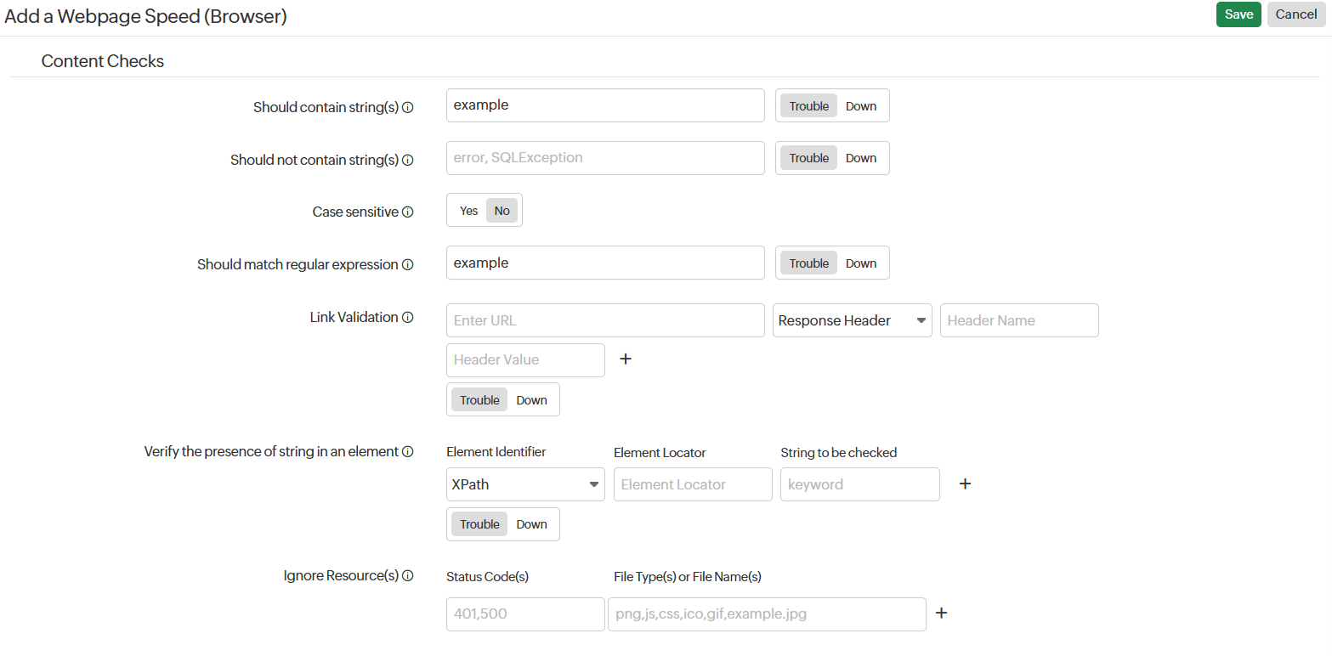Screen dimensions: 1332x656
Task: Set Case sensitive to Yes
Action: point(468,211)
